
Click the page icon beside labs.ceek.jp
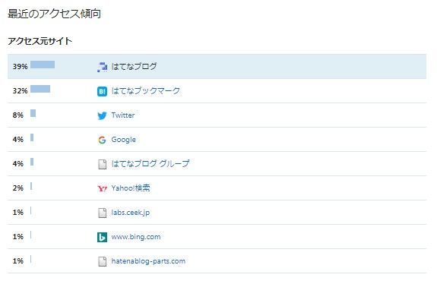[103, 213]
